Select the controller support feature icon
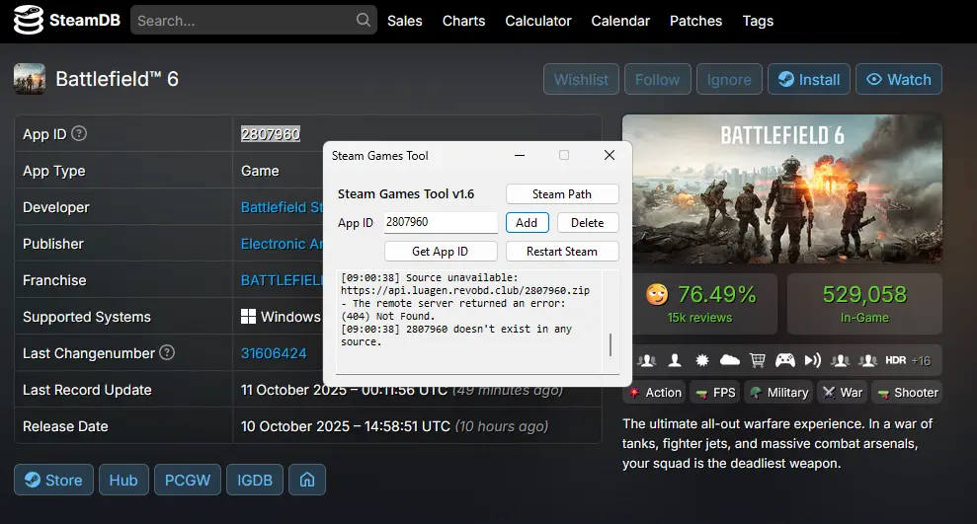977x524 pixels. [x=784, y=360]
